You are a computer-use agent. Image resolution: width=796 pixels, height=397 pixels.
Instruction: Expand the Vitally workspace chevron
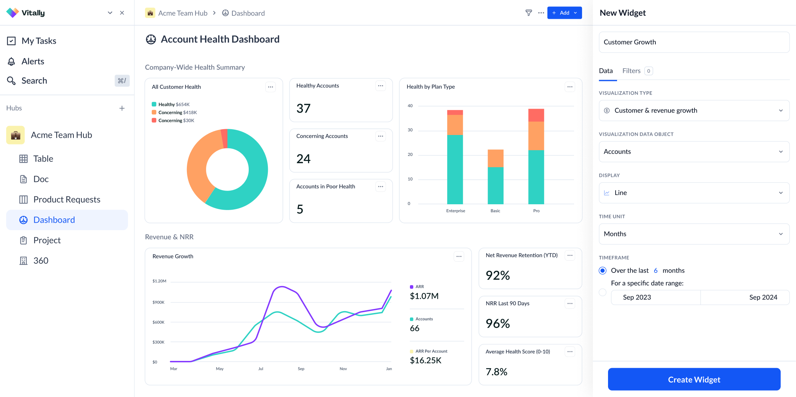[110, 13]
